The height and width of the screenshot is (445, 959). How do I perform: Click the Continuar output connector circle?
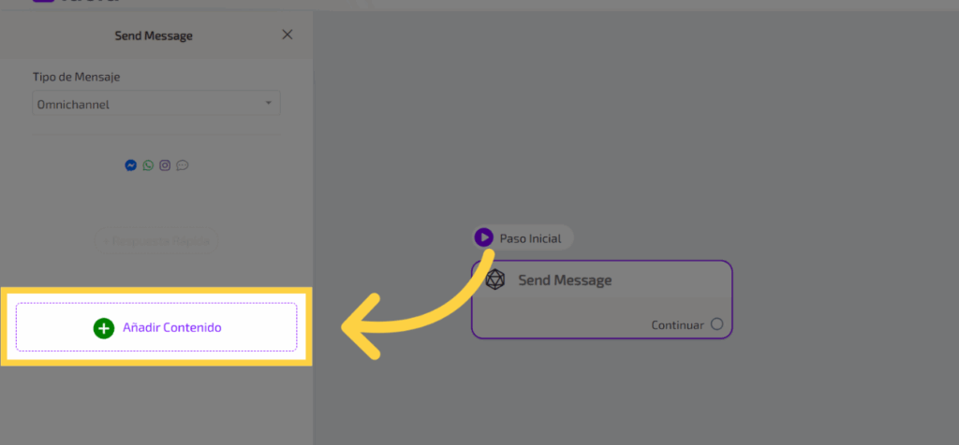point(716,324)
